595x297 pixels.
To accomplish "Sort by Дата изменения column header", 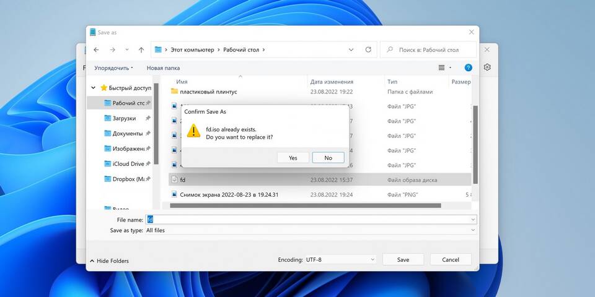I will pyautogui.click(x=332, y=82).
